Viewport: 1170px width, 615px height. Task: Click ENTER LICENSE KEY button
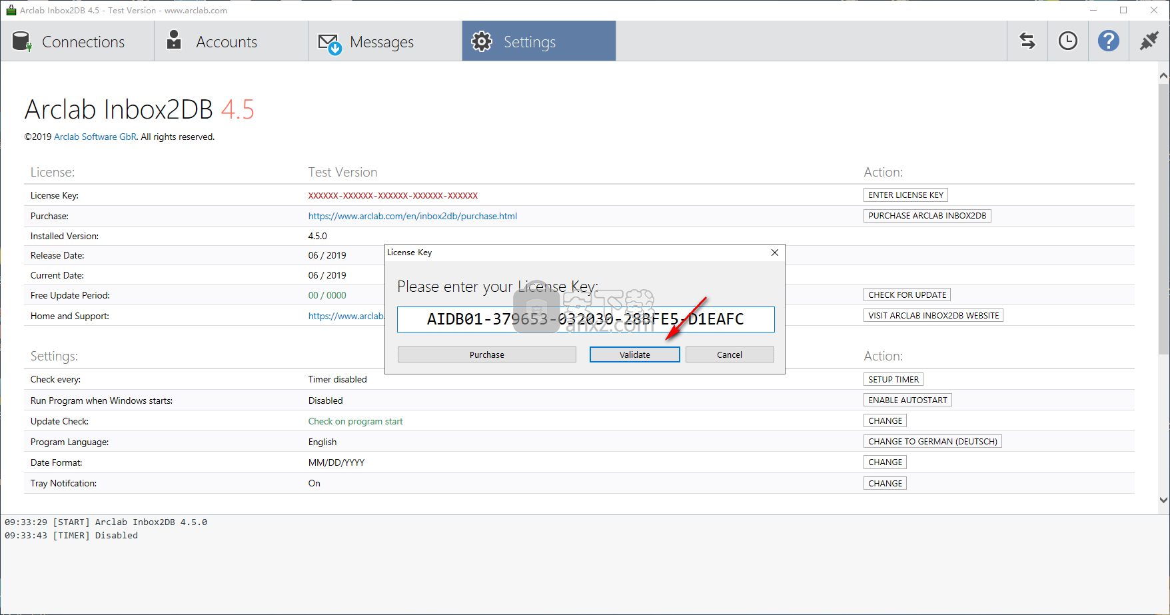coord(905,195)
